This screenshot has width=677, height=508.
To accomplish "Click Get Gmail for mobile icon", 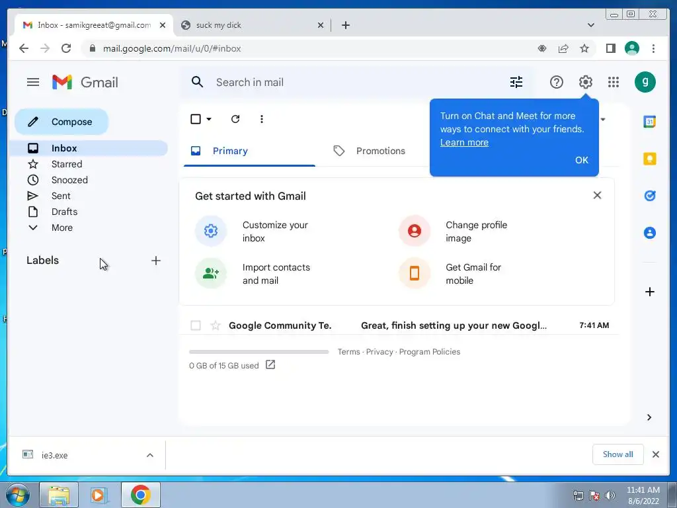I will 415,273.
